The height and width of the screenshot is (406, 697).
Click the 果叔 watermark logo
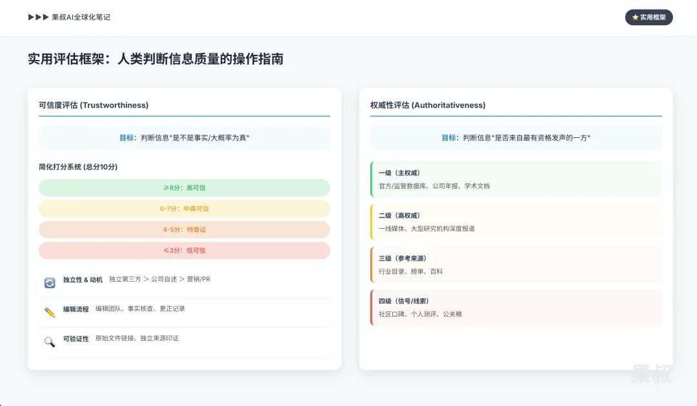[x=651, y=372]
